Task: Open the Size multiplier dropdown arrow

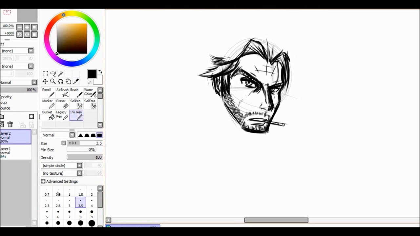Action: coord(64,143)
